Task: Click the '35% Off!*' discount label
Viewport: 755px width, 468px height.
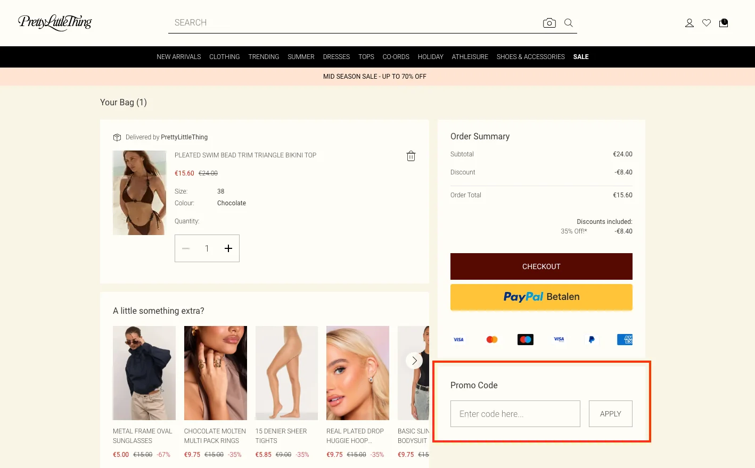Action: coord(573,231)
